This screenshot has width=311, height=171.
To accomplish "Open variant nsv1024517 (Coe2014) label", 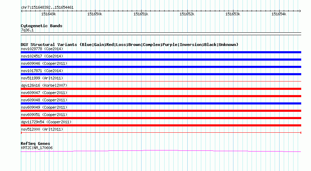I will (42, 56).
